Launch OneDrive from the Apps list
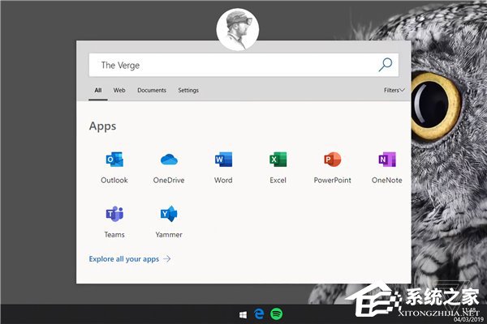Image resolution: width=487 pixels, height=324 pixels. pyautogui.click(x=169, y=160)
